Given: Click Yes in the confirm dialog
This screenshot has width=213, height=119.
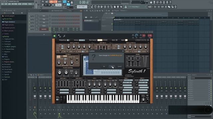Looking at the screenshot, I should [104, 66].
